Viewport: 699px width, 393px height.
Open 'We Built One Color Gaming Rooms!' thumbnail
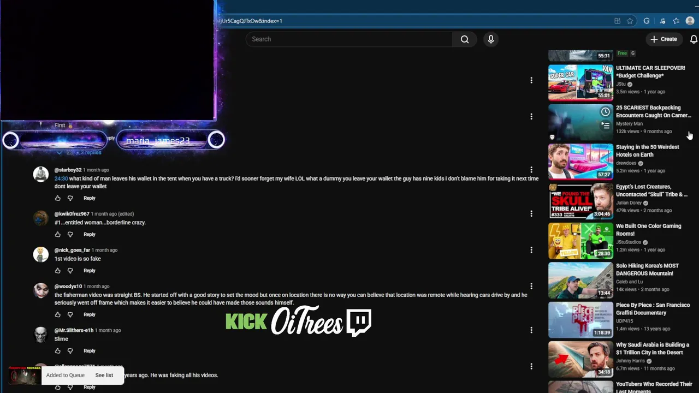pyautogui.click(x=580, y=241)
